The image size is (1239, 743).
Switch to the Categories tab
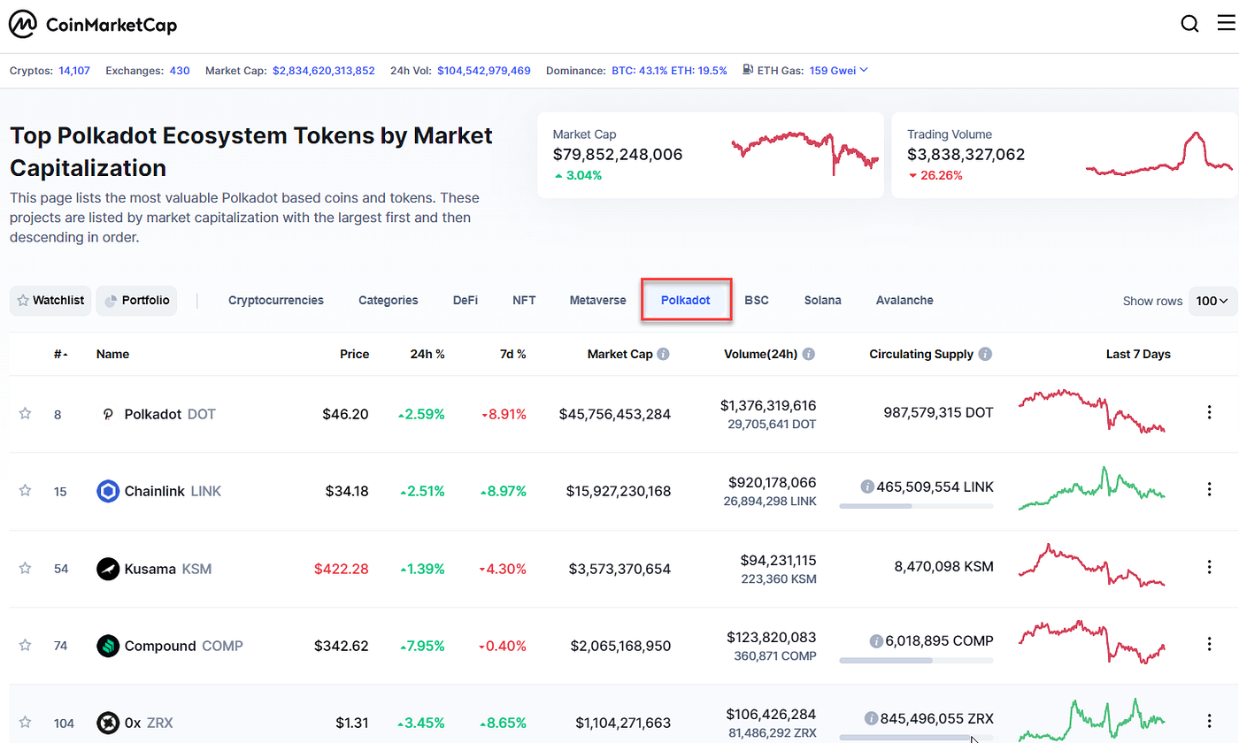click(388, 301)
